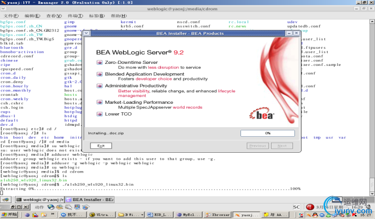
Task: Click the Xmanager tray icon
Action: (x=309, y=215)
